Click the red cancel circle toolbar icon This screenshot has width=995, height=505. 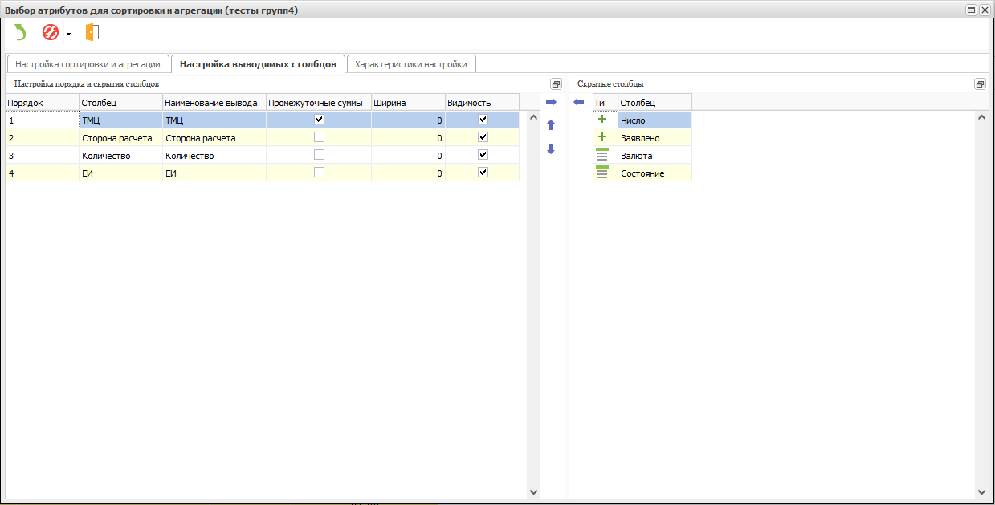coord(51,33)
